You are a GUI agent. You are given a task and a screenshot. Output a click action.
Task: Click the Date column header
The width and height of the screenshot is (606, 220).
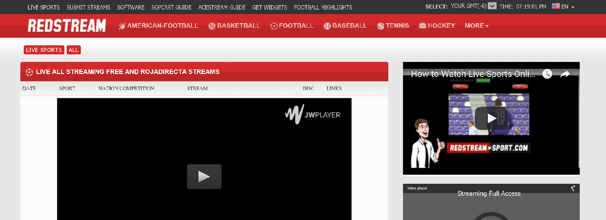point(29,89)
